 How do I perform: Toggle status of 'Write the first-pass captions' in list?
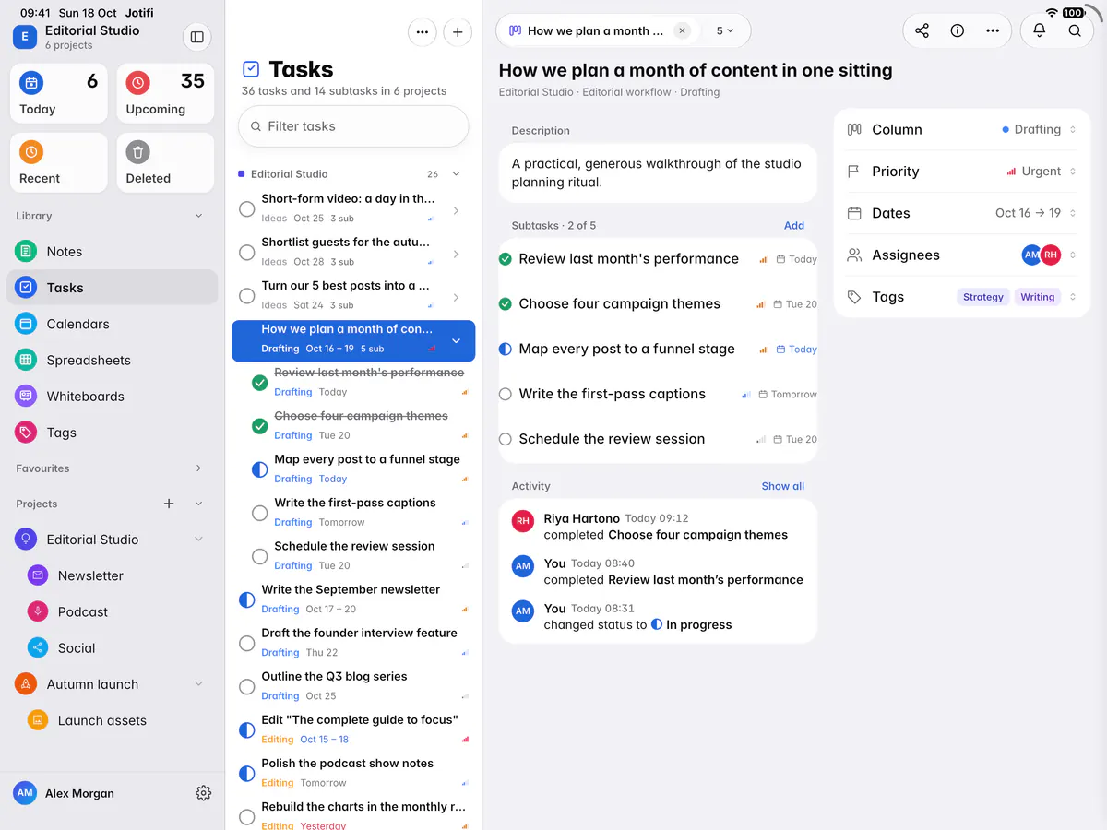pos(260,513)
